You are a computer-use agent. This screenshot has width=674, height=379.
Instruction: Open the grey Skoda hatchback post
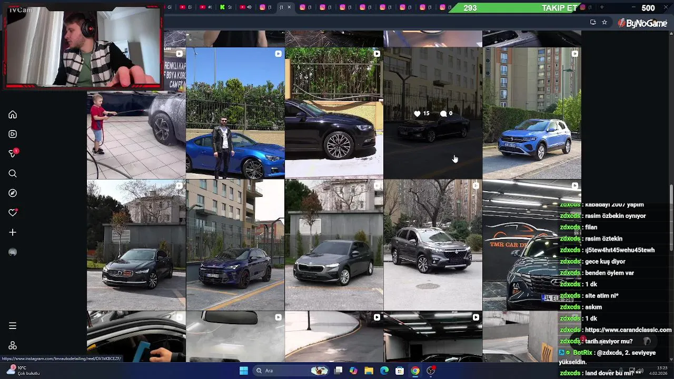(x=334, y=245)
